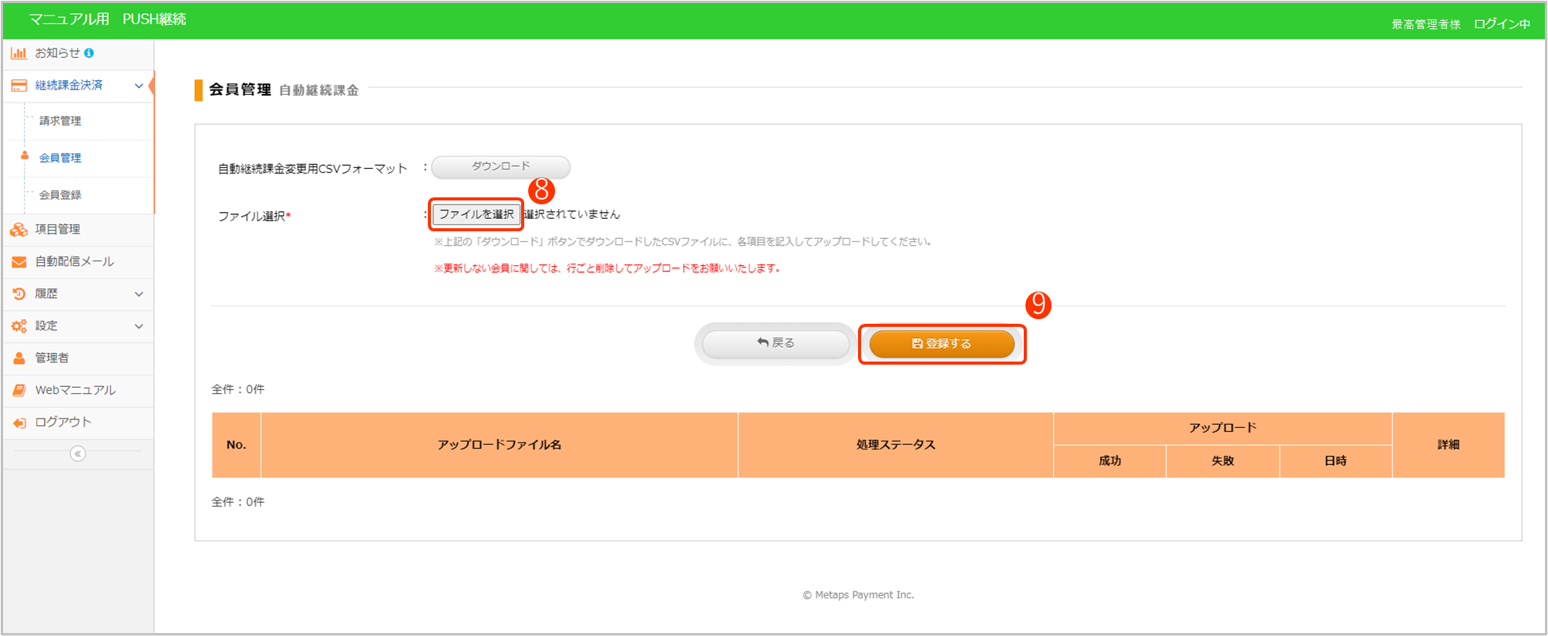Click the 管理者 user icon
Image resolution: width=1548 pixels, height=636 pixels.
click(19, 358)
